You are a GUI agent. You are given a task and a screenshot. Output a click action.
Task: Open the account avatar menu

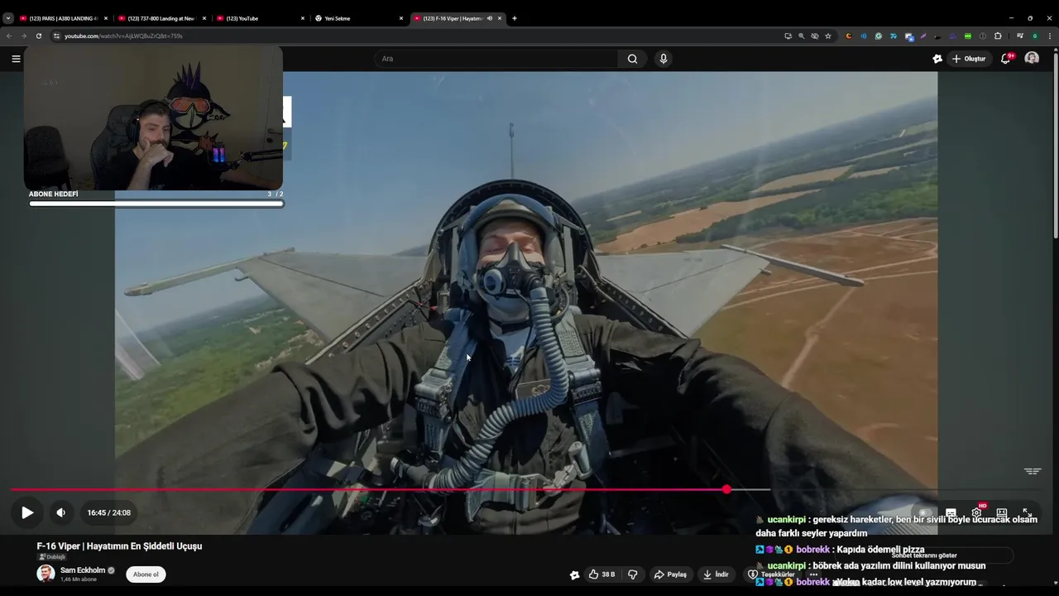pyautogui.click(x=1032, y=58)
